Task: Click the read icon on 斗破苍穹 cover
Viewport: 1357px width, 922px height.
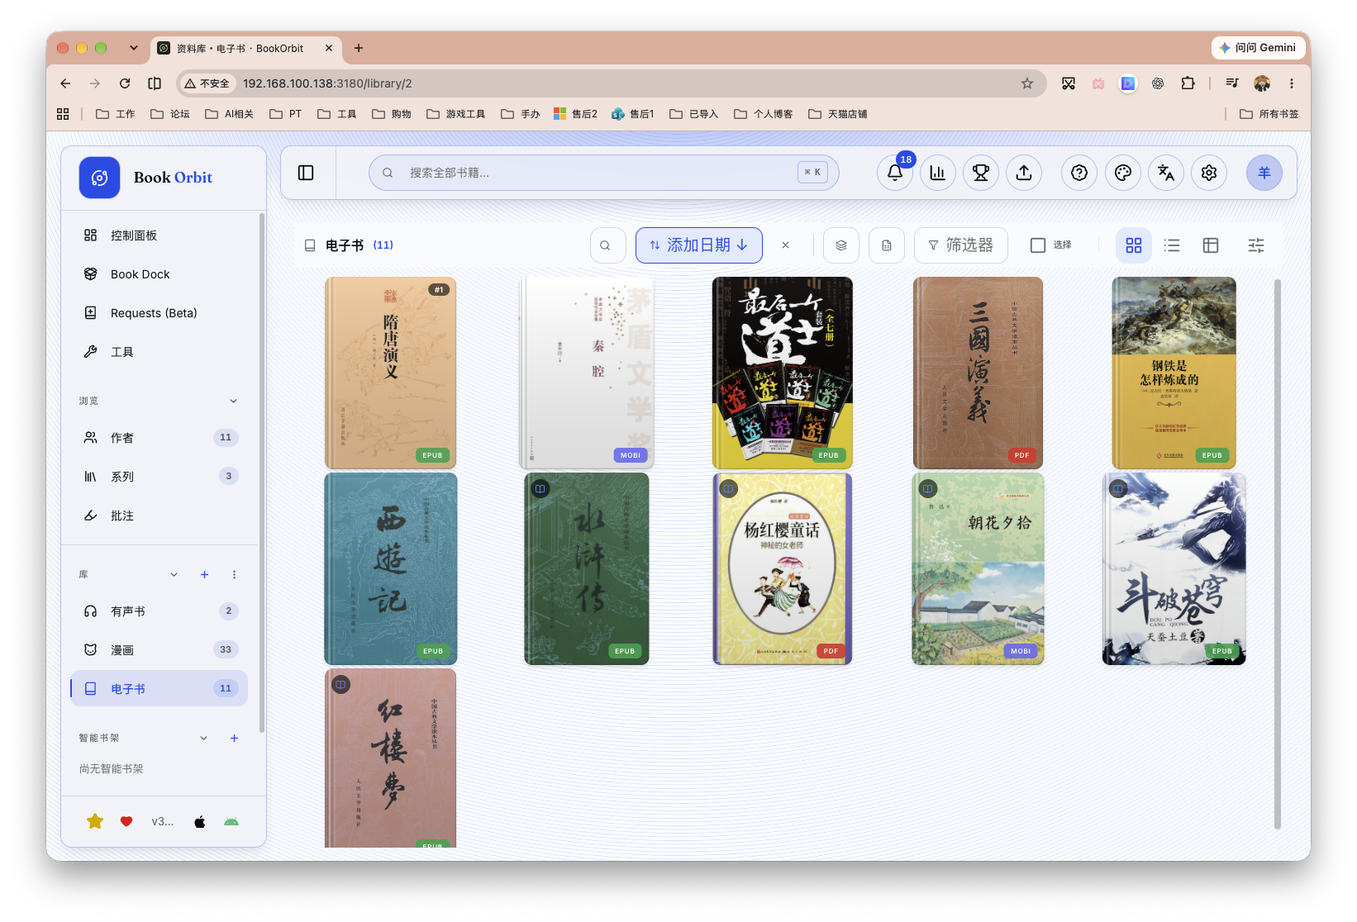Action: tap(1118, 489)
